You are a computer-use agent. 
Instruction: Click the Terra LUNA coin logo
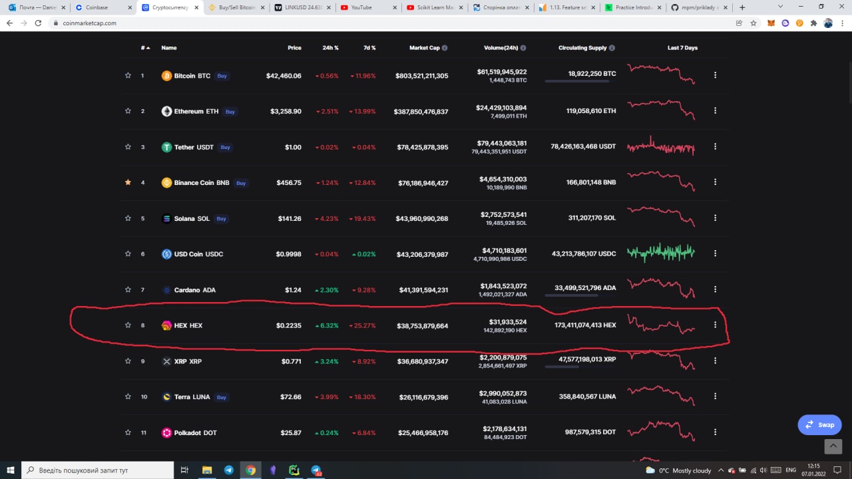(166, 397)
